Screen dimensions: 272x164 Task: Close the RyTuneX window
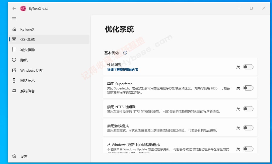tap(263, 8)
